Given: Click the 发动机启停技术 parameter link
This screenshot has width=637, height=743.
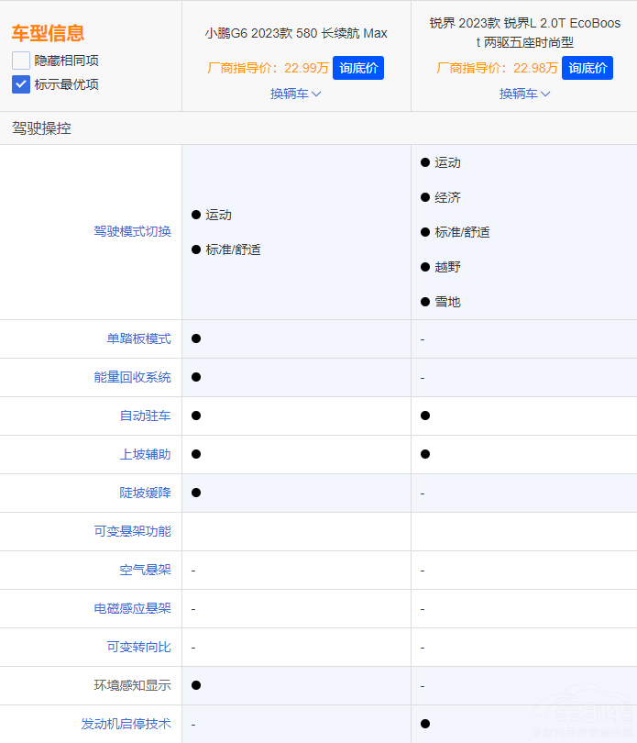Looking at the screenshot, I should click(x=126, y=725).
